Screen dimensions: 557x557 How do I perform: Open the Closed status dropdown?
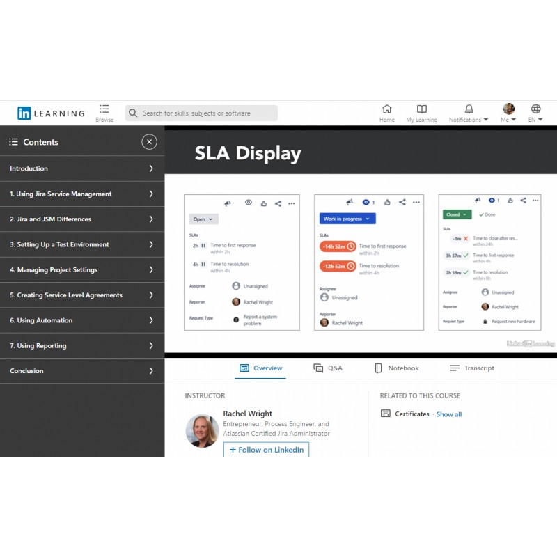tap(457, 214)
